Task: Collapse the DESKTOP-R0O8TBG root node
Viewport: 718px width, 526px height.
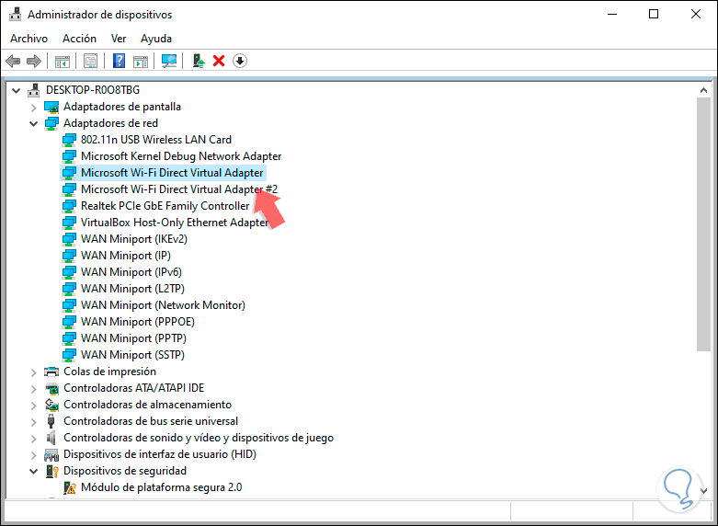Action: [x=17, y=91]
